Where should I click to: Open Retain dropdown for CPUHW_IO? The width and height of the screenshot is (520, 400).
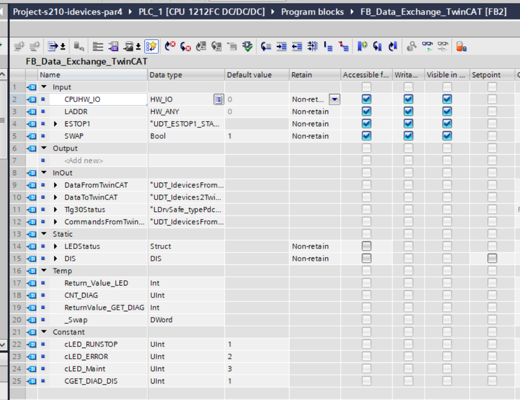(335, 99)
